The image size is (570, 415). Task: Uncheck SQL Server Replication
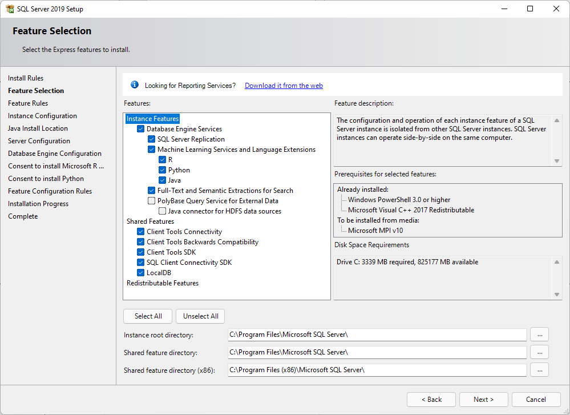click(x=152, y=139)
